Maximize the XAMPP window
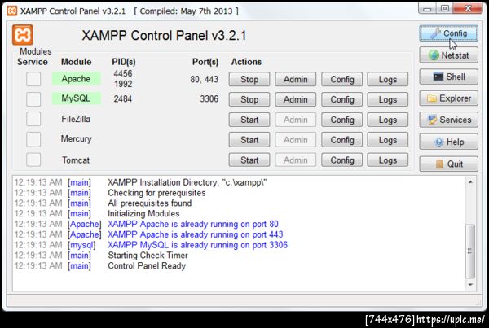The image size is (489, 328). tap(444, 8)
